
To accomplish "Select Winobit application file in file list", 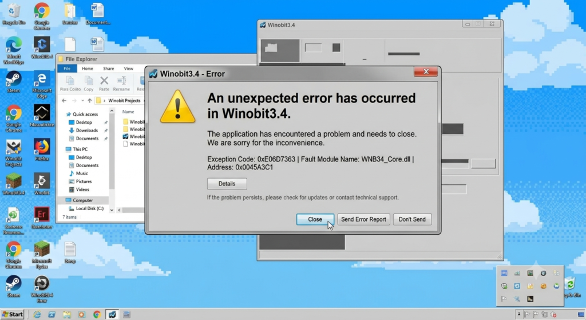I will pyautogui.click(x=133, y=136).
